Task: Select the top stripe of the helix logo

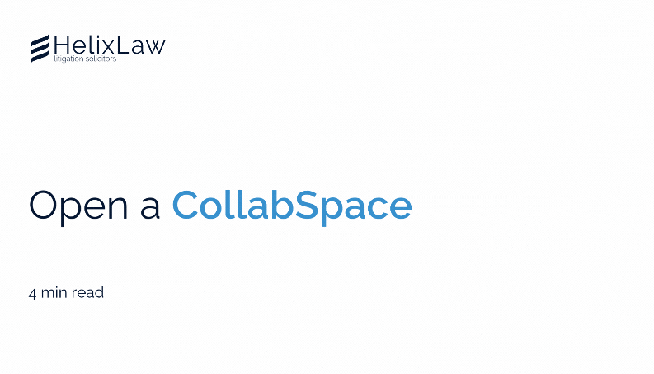Action: (40, 40)
